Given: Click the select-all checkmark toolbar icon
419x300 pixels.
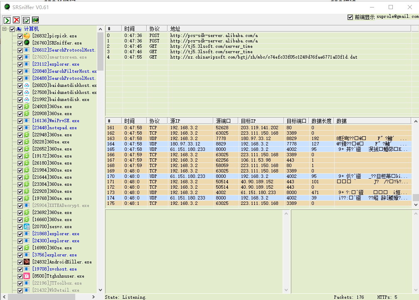Looking at the screenshot, I should [x=26, y=20].
